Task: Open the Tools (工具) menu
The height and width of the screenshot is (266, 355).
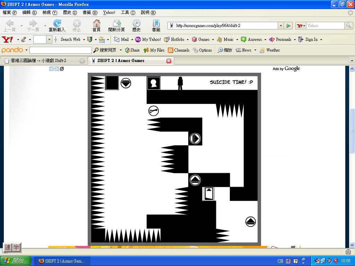Action: coord(128,12)
